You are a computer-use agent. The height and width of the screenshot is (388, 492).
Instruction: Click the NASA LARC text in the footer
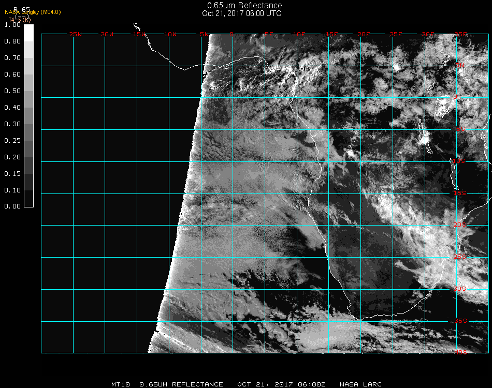pos(360,384)
